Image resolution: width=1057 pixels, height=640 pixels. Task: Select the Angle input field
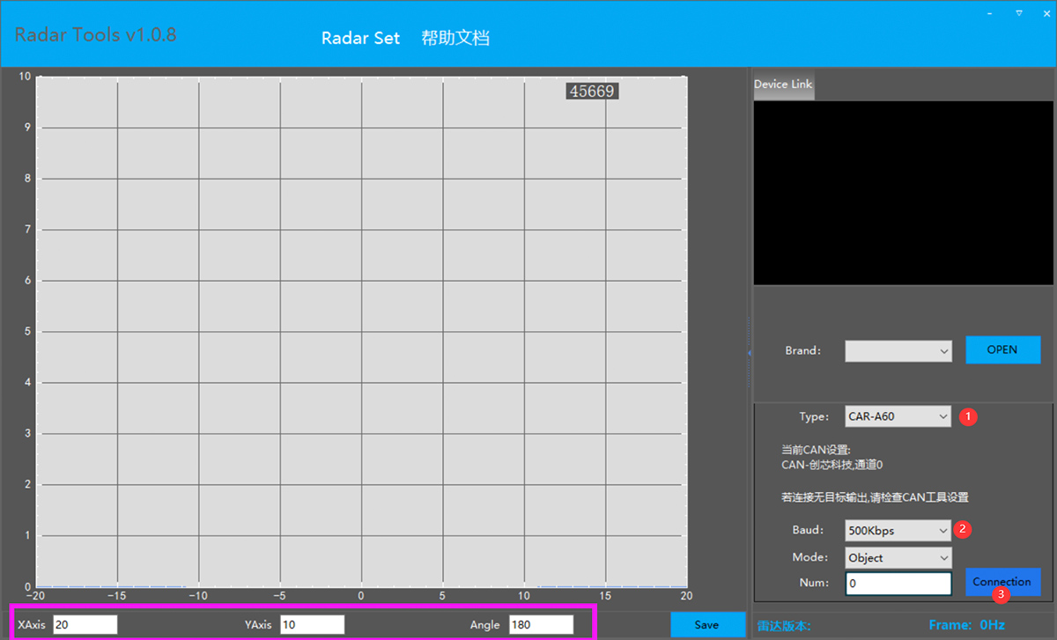541,624
